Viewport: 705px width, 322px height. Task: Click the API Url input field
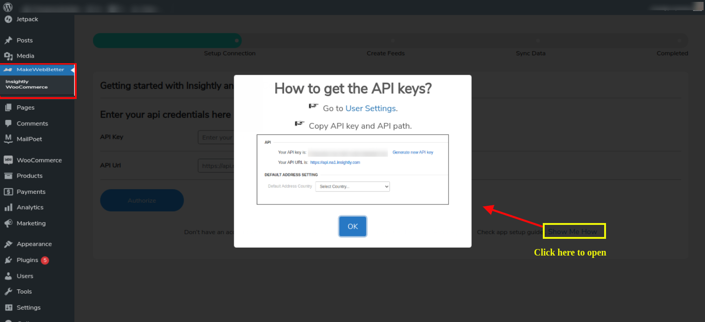pos(218,165)
